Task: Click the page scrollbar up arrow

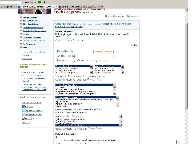Action: click(186, 10)
